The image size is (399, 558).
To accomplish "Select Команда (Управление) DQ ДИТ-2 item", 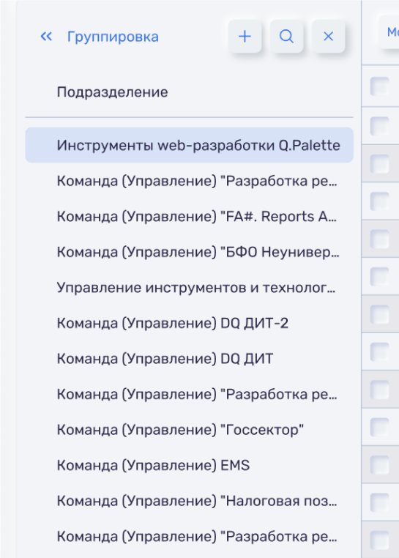I will 190,323.
